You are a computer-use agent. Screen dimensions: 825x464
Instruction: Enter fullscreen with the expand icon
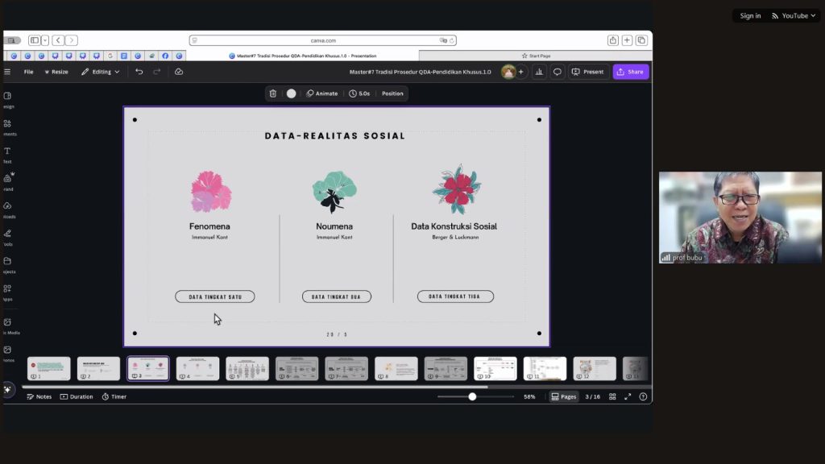point(628,396)
